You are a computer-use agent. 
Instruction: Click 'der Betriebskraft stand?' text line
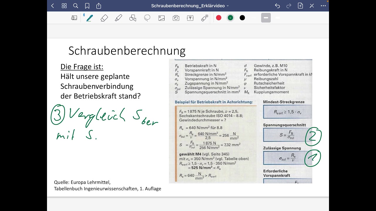pos(100,96)
